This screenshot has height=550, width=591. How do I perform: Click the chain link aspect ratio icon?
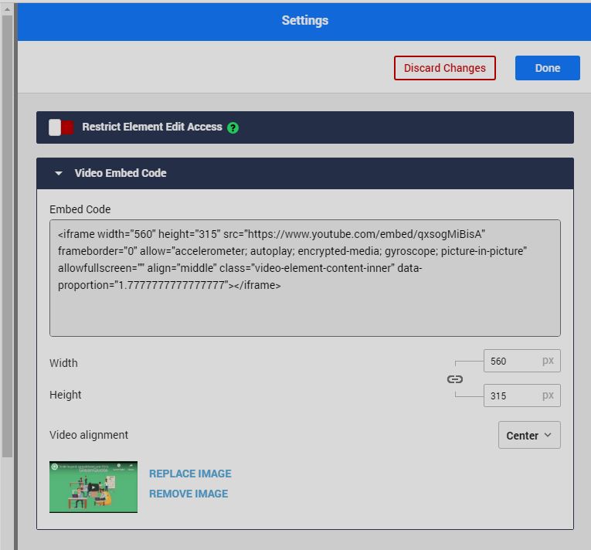tap(455, 379)
